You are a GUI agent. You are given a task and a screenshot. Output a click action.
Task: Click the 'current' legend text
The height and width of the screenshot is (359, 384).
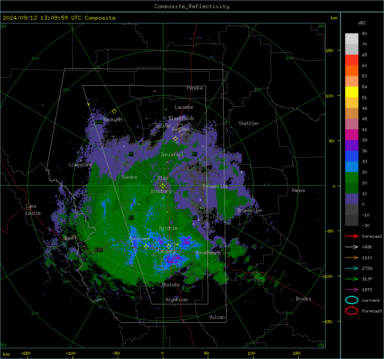pos(371,300)
